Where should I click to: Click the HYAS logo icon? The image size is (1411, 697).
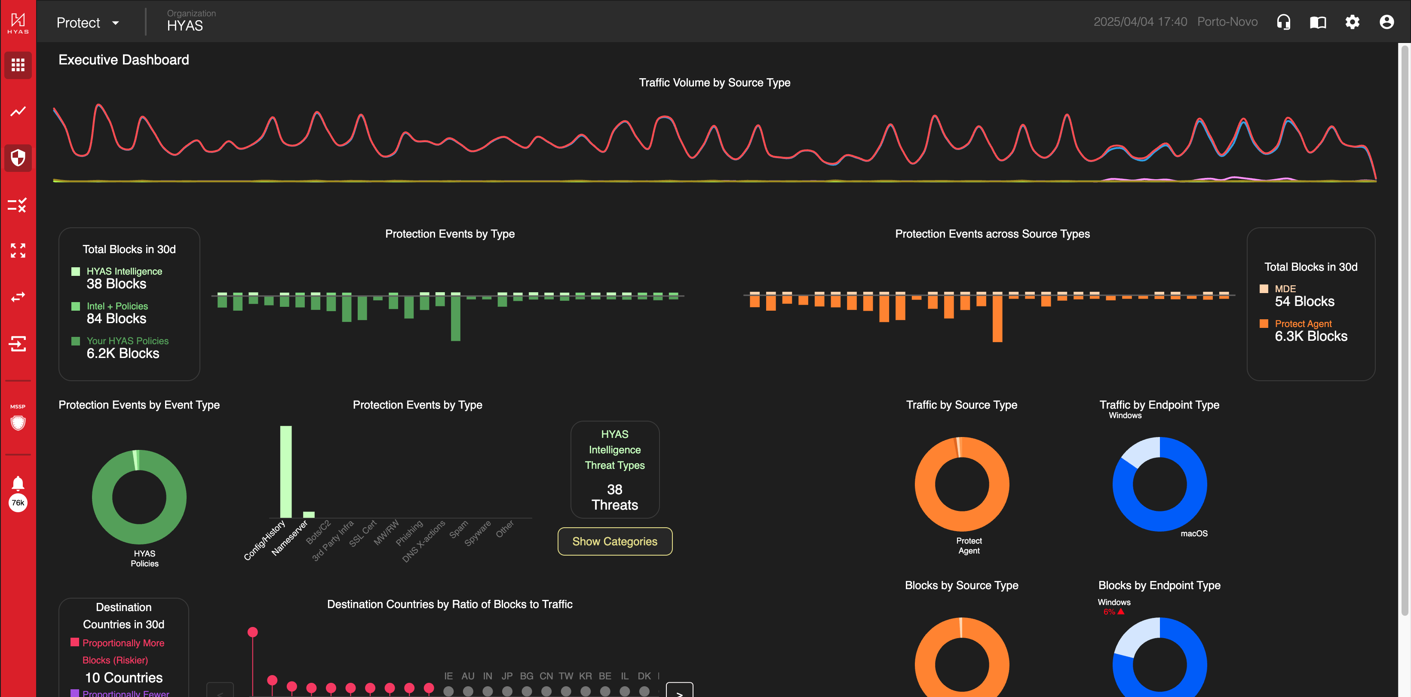click(18, 23)
